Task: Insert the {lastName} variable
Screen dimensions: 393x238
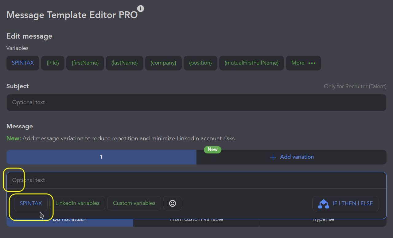Action: pos(125,63)
